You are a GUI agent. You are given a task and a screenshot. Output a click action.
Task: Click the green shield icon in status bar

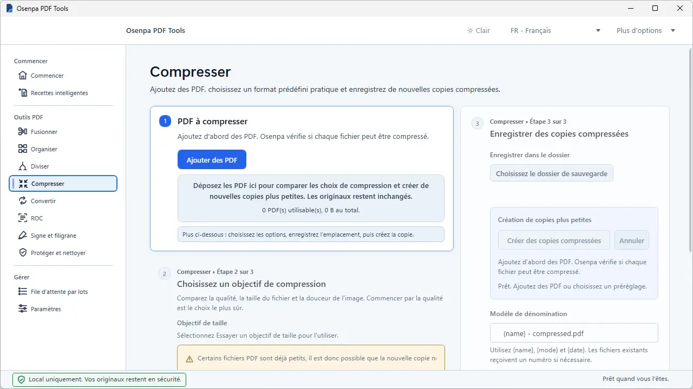(x=22, y=380)
